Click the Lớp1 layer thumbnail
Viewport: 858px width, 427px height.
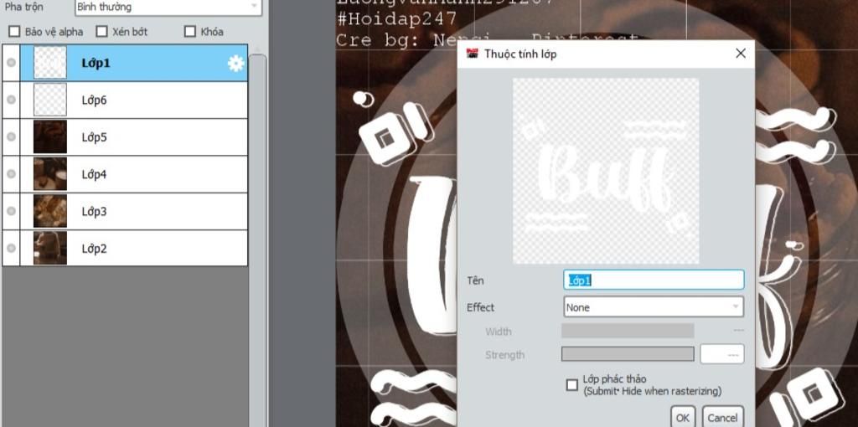[x=50, y=63]
